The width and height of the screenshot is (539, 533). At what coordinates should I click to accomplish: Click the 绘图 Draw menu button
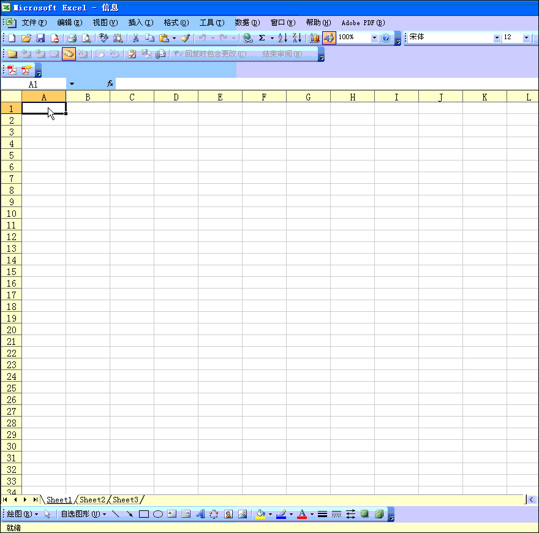(22, 515)
